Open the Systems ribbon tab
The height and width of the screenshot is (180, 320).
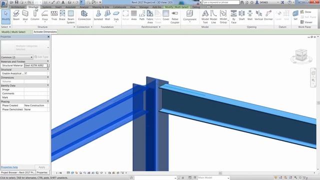pos(46,7)
